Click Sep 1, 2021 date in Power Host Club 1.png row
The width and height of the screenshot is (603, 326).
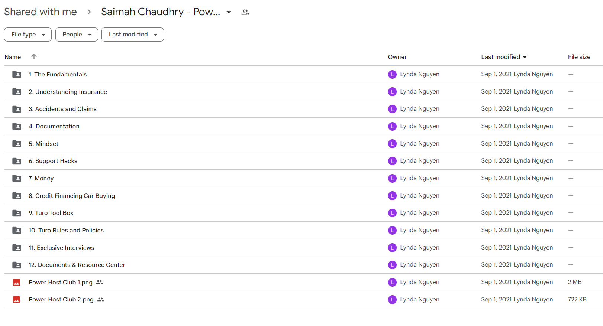496,282
